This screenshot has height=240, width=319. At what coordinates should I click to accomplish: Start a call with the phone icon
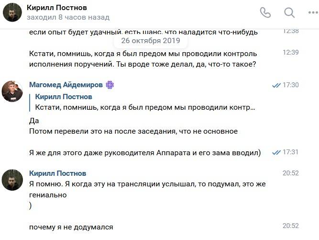coord(265,12)
